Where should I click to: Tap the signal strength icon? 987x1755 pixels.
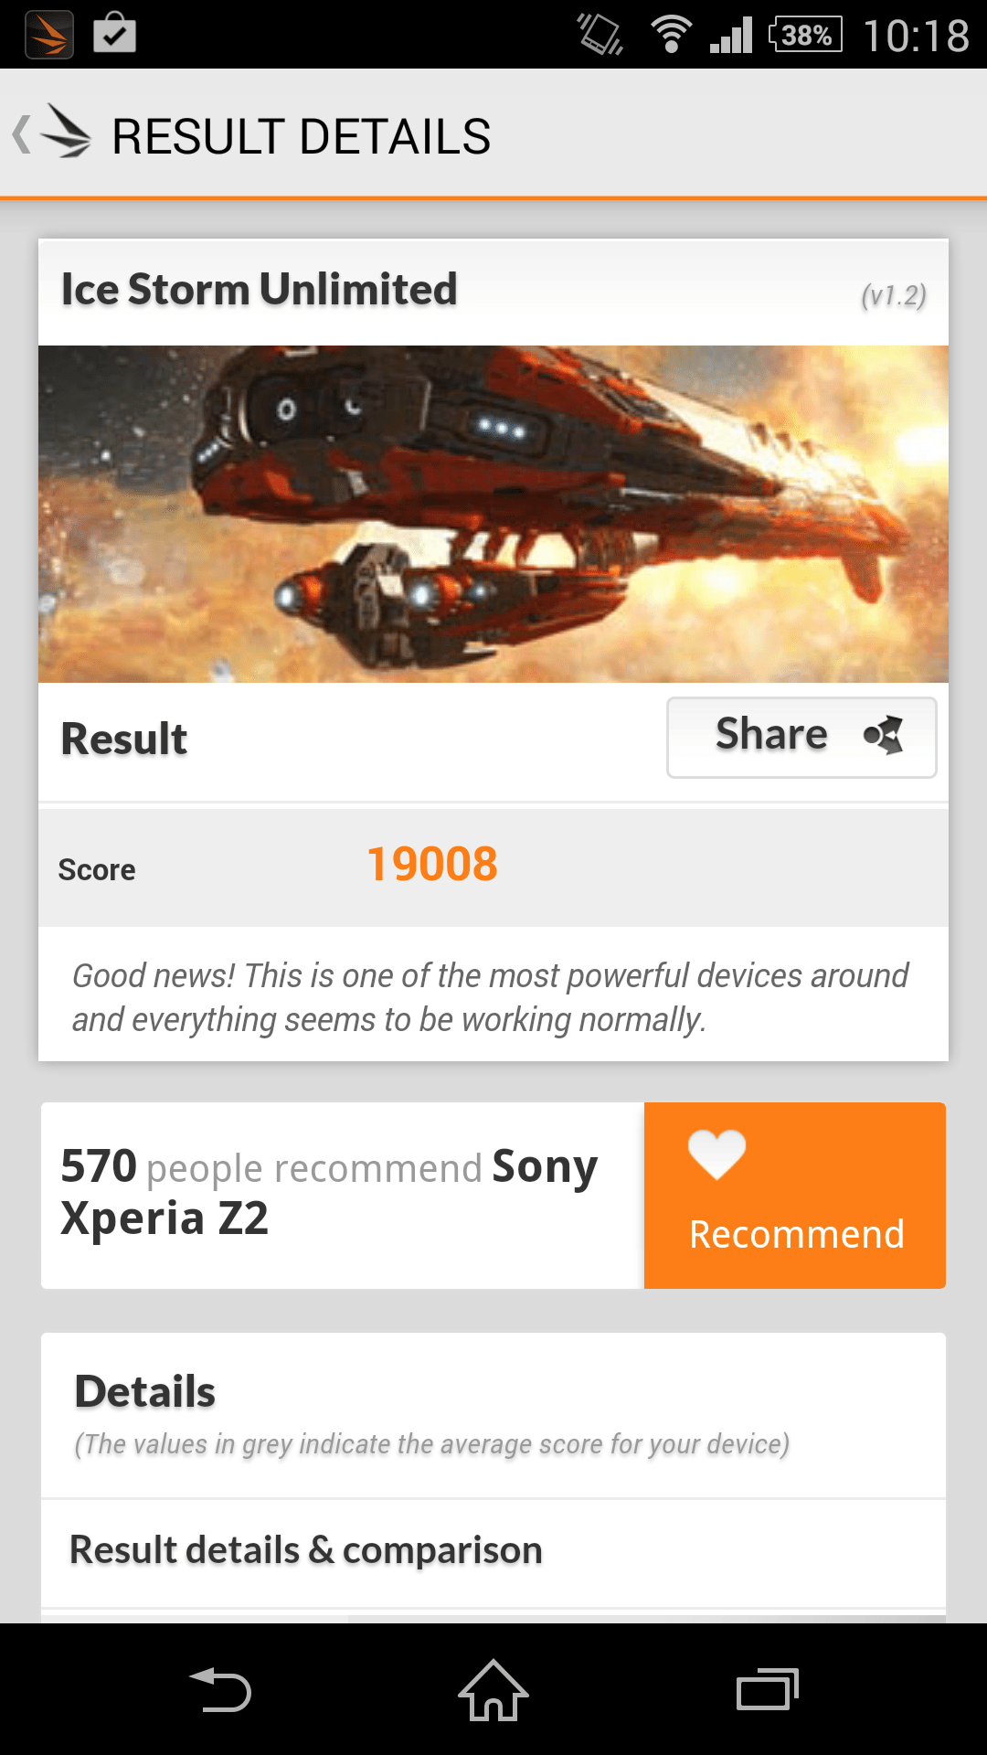click(731, 35)
